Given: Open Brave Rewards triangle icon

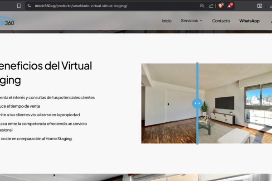Looking at the screenshot, I should tap(230, 6).
